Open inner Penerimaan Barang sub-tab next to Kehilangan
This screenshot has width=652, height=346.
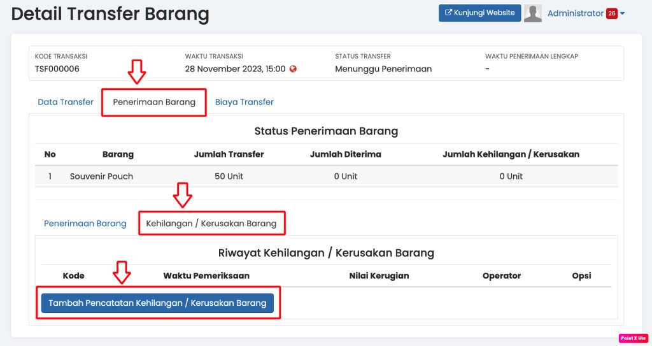85,224
